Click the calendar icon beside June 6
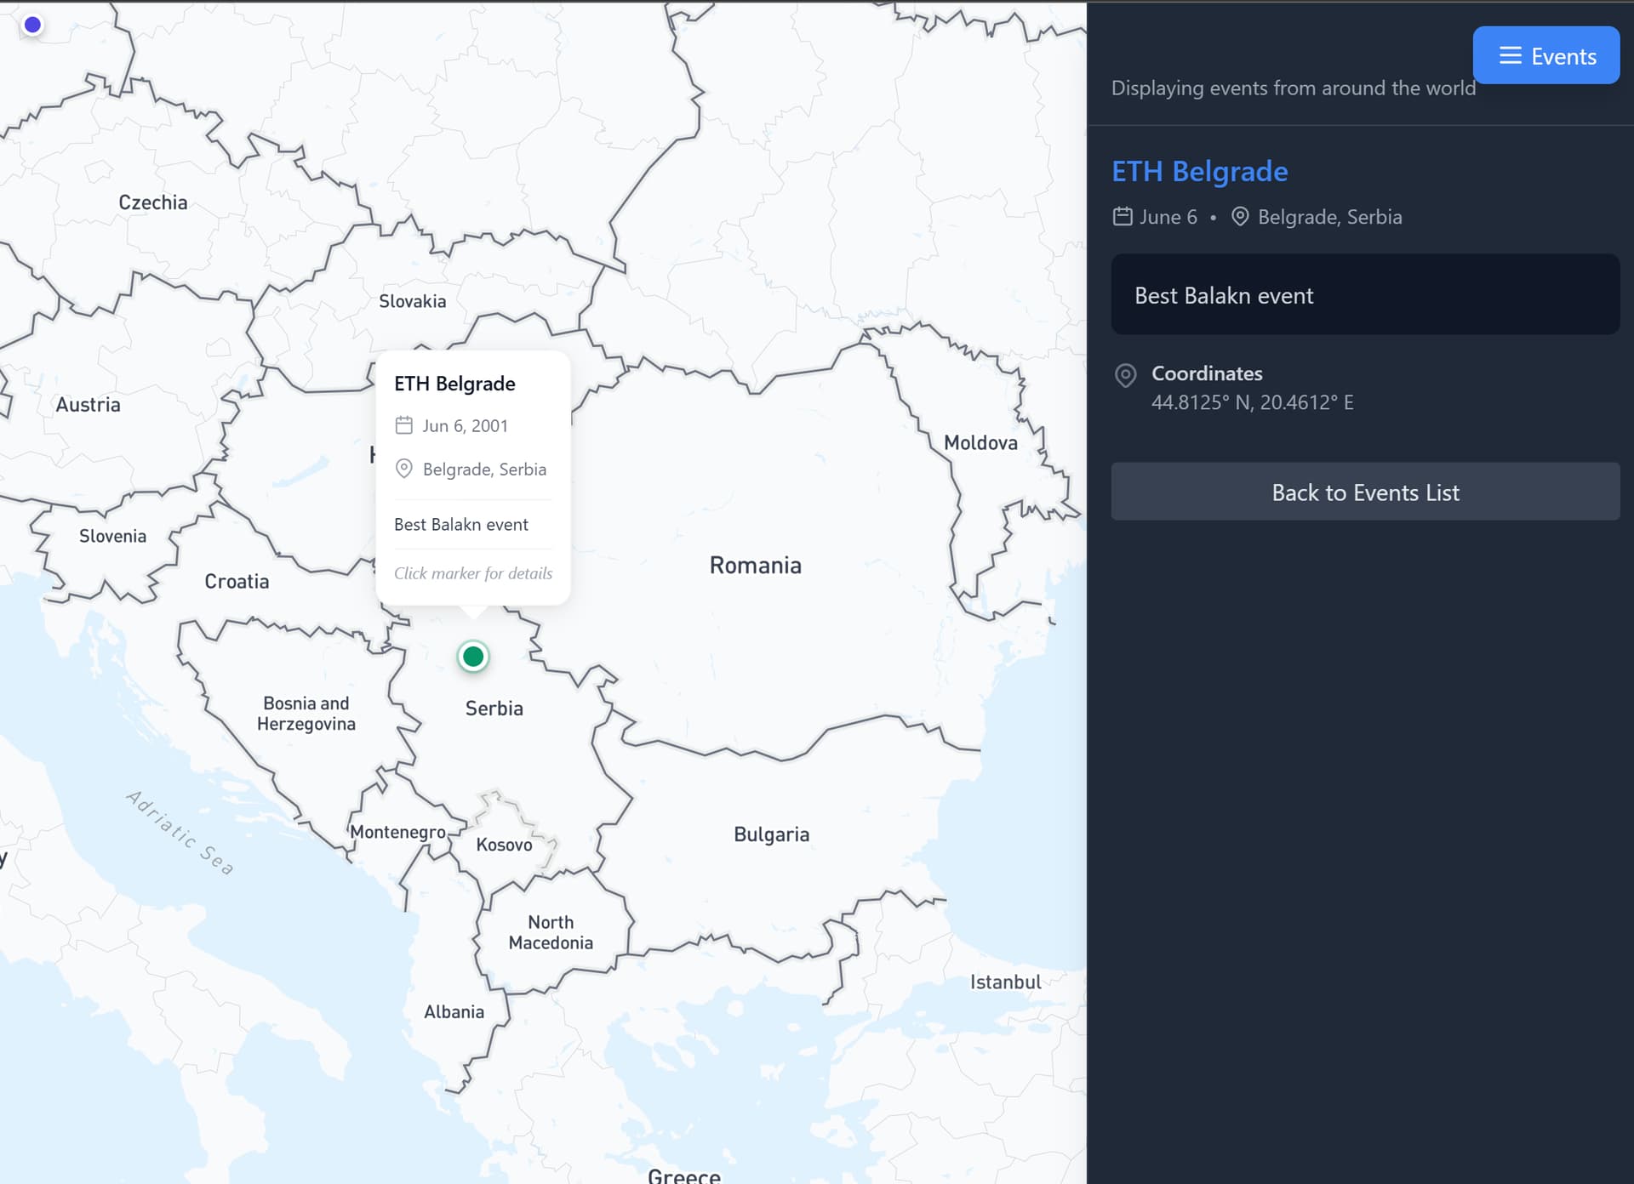Image resolution: width=1634 pixels, height=1184 pixels. point(1123,217)
